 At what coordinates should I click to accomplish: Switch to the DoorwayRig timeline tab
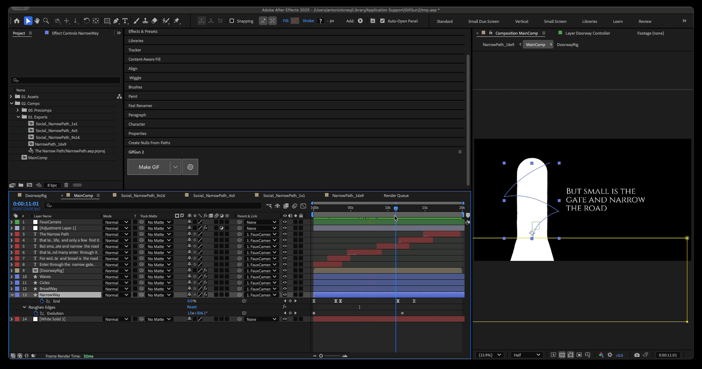(36, 195)
